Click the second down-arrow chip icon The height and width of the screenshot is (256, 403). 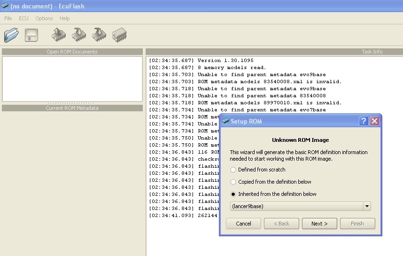coord(99,35)
